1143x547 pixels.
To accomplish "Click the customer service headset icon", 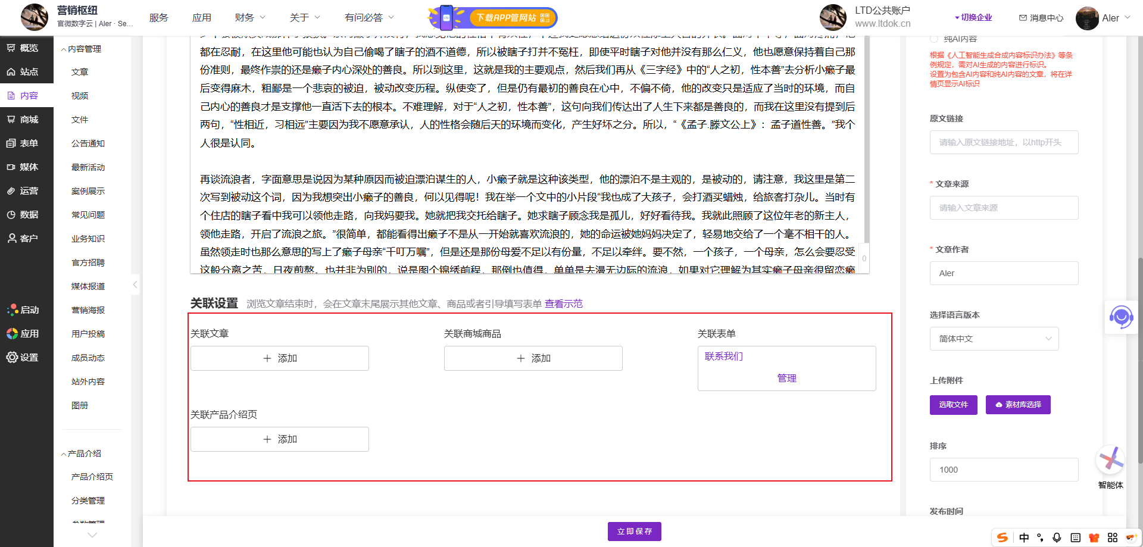I will [x=1121, y=317].
